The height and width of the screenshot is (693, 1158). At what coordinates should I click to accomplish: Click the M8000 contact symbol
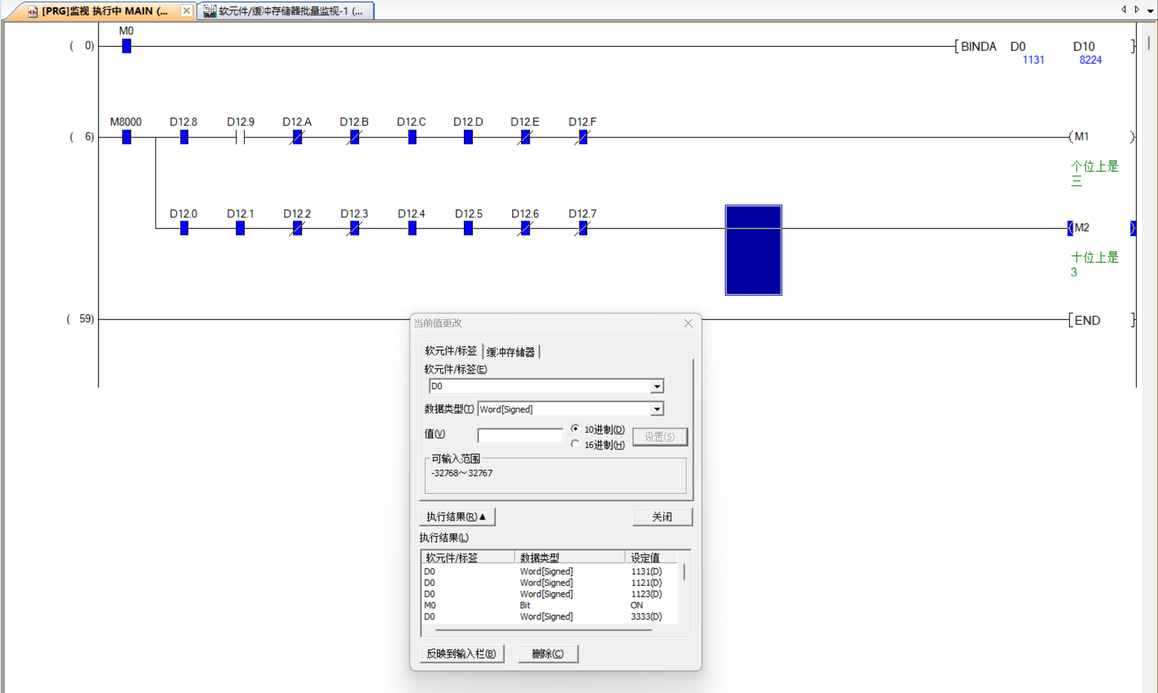coord(127,137)
